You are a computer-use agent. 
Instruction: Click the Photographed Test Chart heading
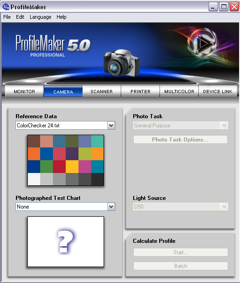pos(48,198)
